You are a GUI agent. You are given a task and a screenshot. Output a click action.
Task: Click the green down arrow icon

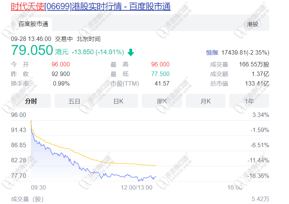pyautogui.click(x=131, y=52)
